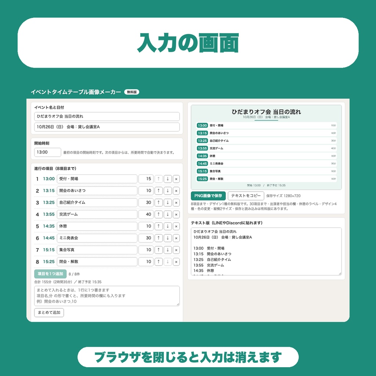Click textarea resize handle in text version
376x376 pixels.
point(340,274)
